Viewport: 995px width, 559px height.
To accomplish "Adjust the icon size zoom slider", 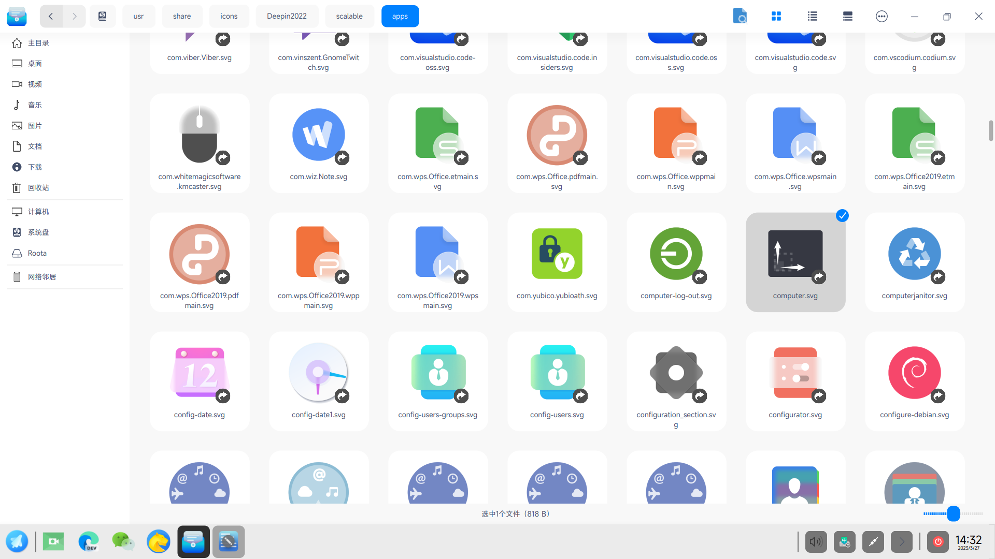I will coord(953,513).
